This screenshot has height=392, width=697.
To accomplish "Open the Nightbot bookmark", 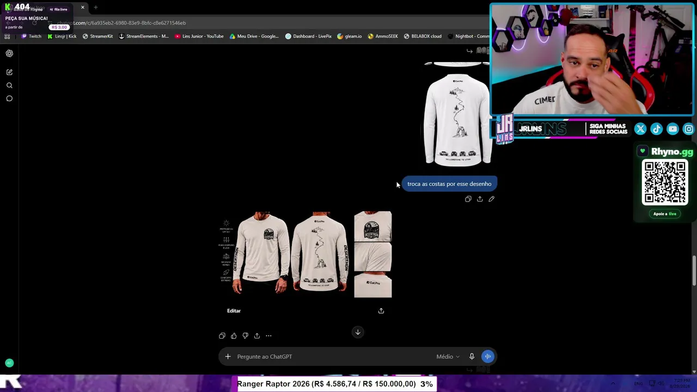I will pyautogui.click(x=468, y=36).
